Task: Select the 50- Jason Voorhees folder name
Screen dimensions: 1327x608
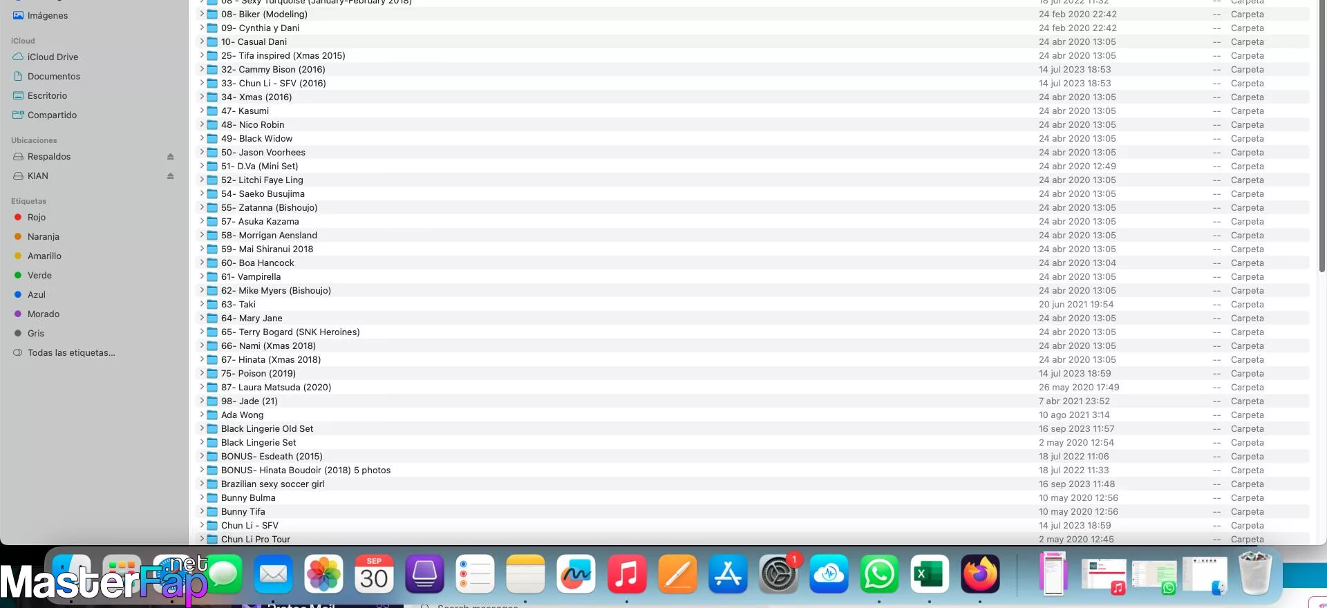Action: 263,152
